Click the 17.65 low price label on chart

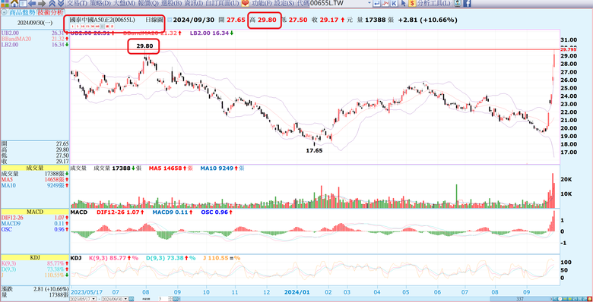point(314,150)
